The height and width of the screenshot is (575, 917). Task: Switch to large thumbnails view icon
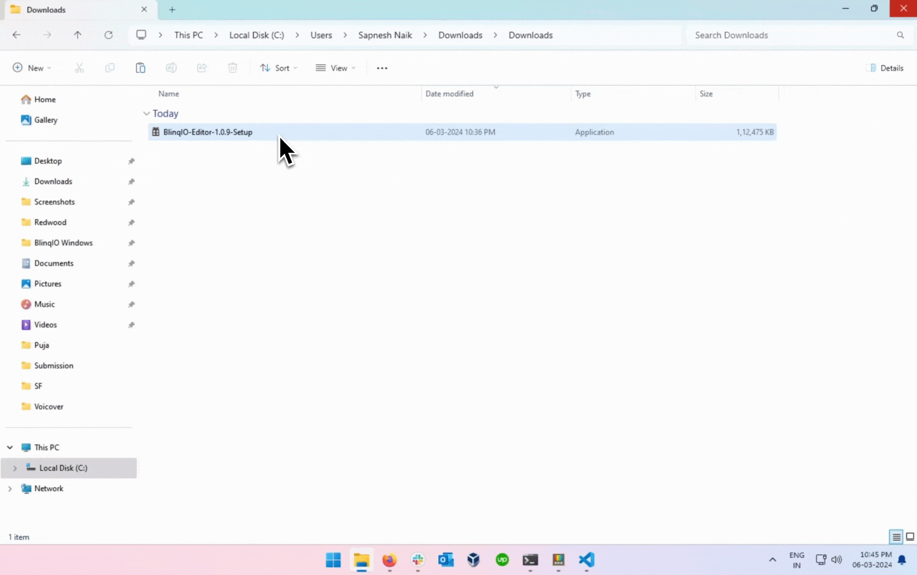click(910, 537)
